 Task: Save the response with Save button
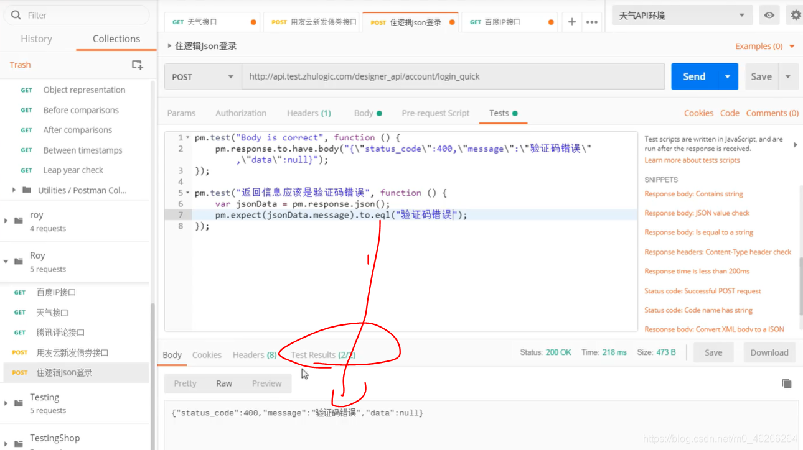coord(713,352)
